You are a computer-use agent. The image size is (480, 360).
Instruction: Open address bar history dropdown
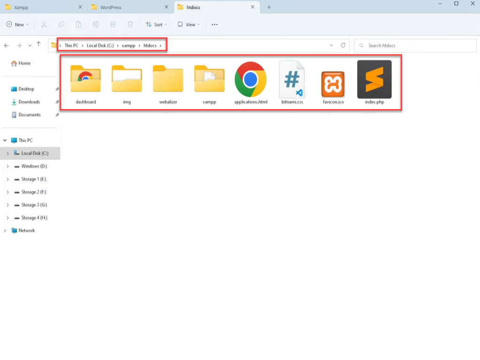pos(331,45)
